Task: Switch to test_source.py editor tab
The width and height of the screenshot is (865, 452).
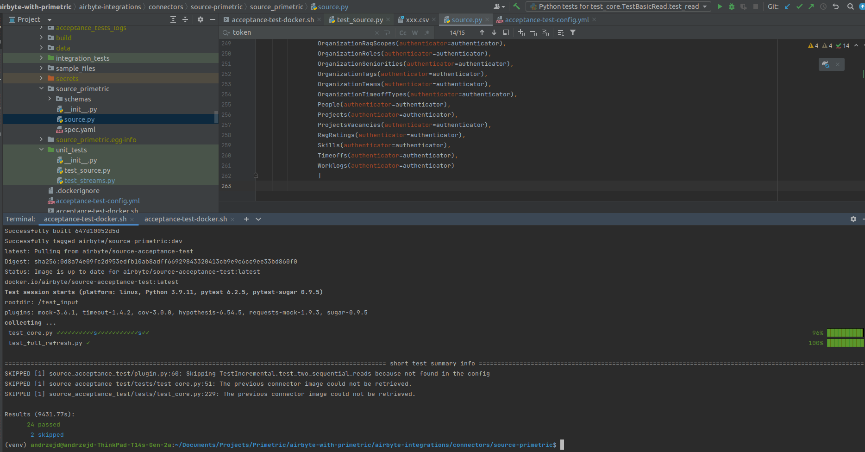Action: [x=360, y=20]
